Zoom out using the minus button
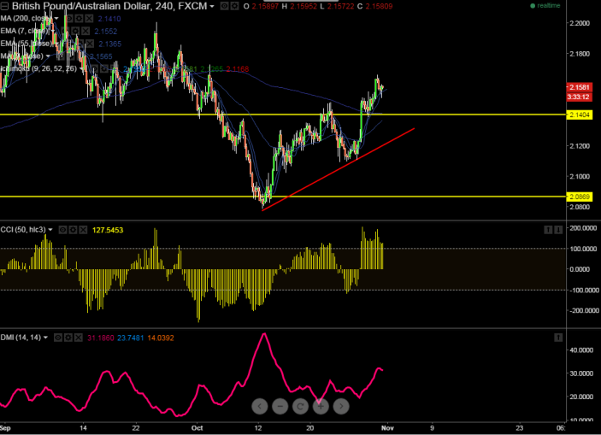Image resolution: width=601 pixels, height=435 pixels. pos(280,406)
